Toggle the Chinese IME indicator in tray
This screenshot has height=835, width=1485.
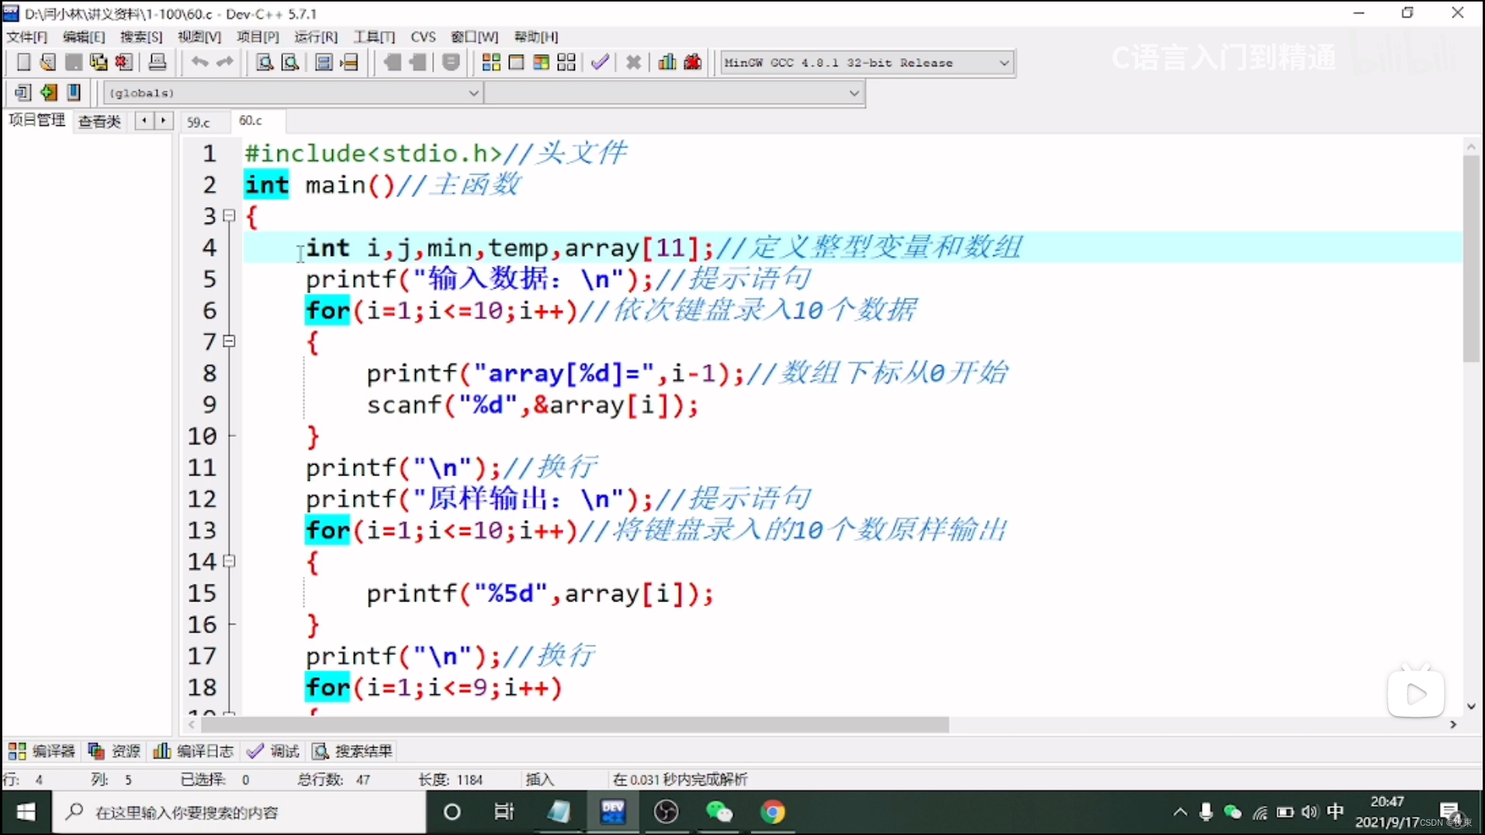(1335, 812)
